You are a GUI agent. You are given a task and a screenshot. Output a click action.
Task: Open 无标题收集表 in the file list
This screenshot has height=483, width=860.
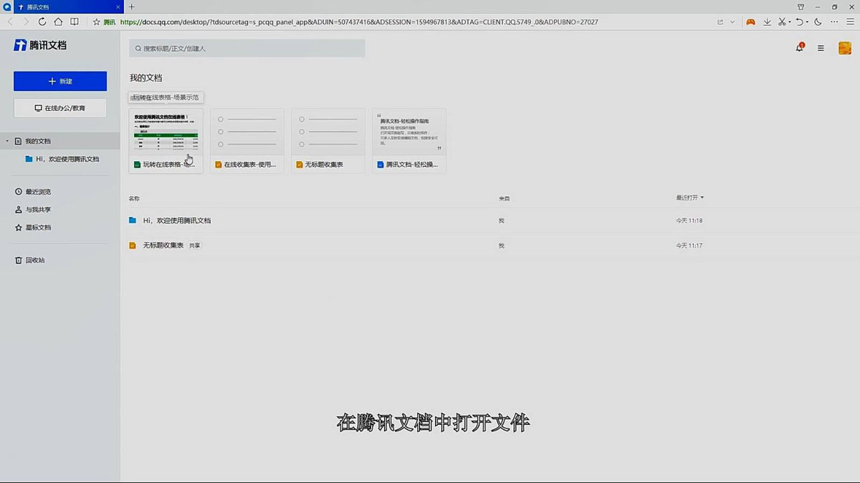point(163,245)
